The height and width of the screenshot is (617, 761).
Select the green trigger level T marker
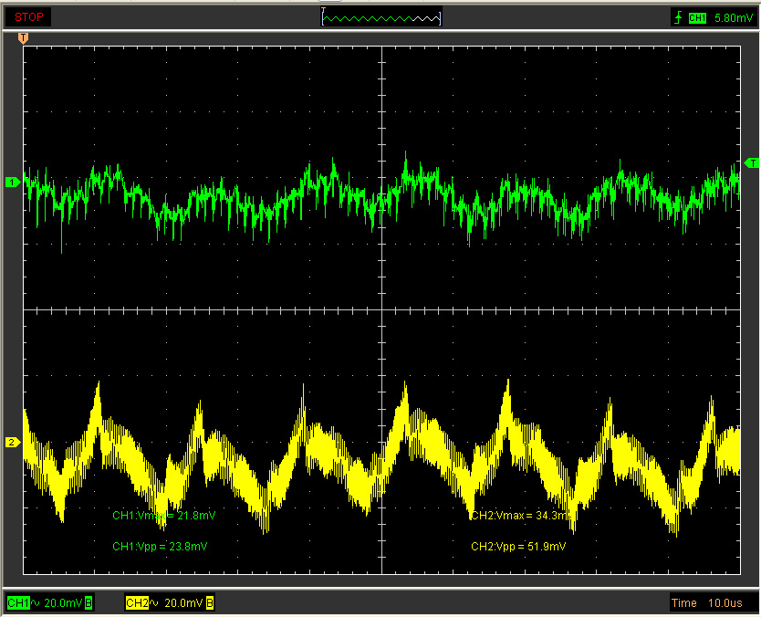pyautogui.click(x=751, y=163)
